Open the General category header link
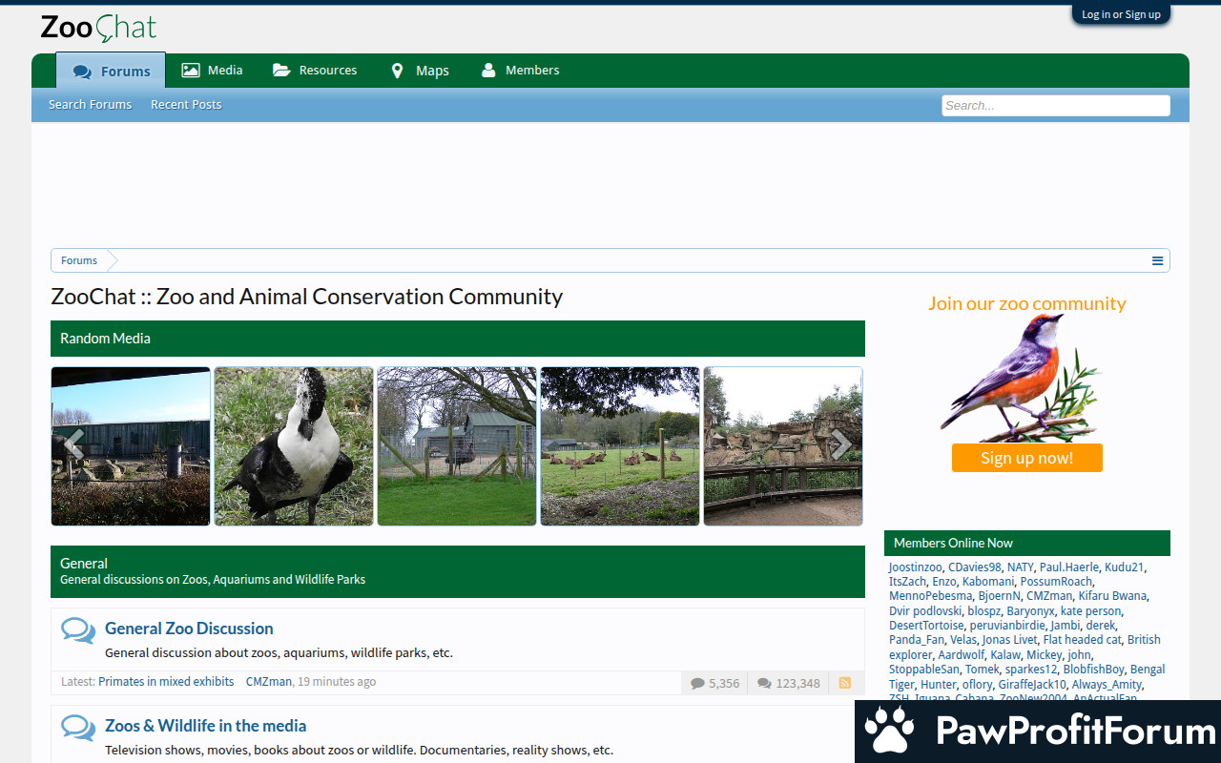This screenshot has height=763, width=1221. tap(84, 564)
